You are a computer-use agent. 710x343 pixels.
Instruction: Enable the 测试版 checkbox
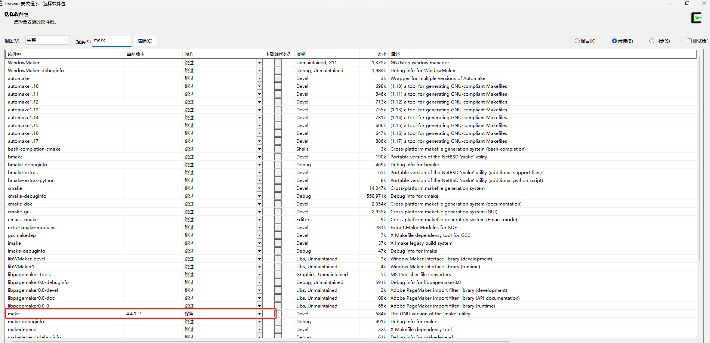[689, 41]
